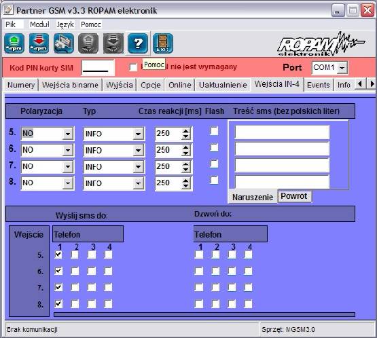This screenshot has height=338, width=377.
Task: Enable Flash checkbox for input 6
Action: 214,147
